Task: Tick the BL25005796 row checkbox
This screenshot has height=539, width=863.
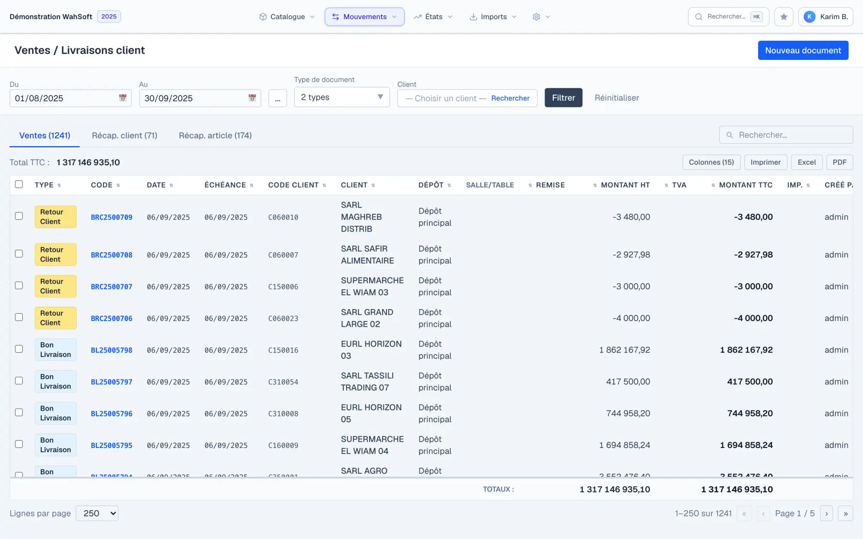Action: pos(19,413)
